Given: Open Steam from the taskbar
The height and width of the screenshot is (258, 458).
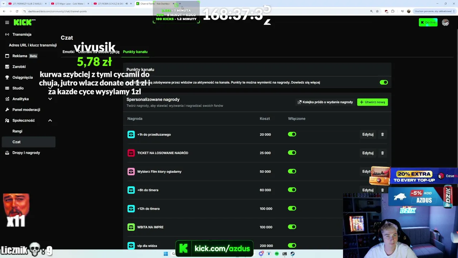Looking at the screenshot, I should tap(292, 254).
